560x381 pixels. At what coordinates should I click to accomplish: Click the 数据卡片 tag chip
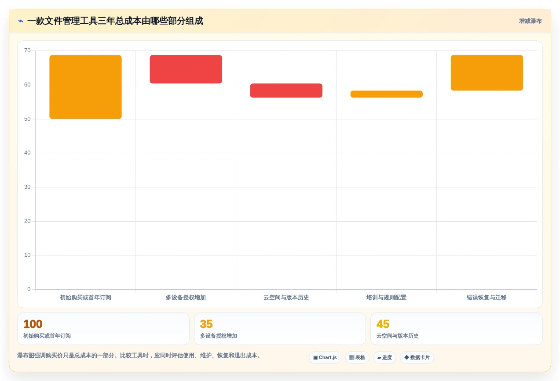[x=417, y=358]
